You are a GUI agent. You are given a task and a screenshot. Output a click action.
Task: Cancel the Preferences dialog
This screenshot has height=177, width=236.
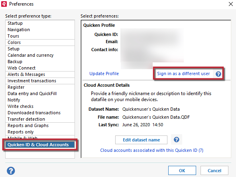[x=214, y=171]
